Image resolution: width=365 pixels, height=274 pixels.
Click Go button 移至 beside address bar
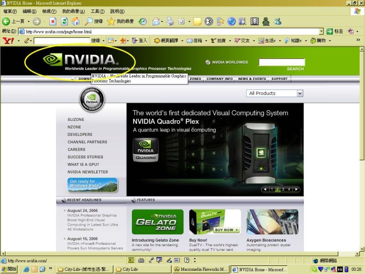tap(335, 31)
